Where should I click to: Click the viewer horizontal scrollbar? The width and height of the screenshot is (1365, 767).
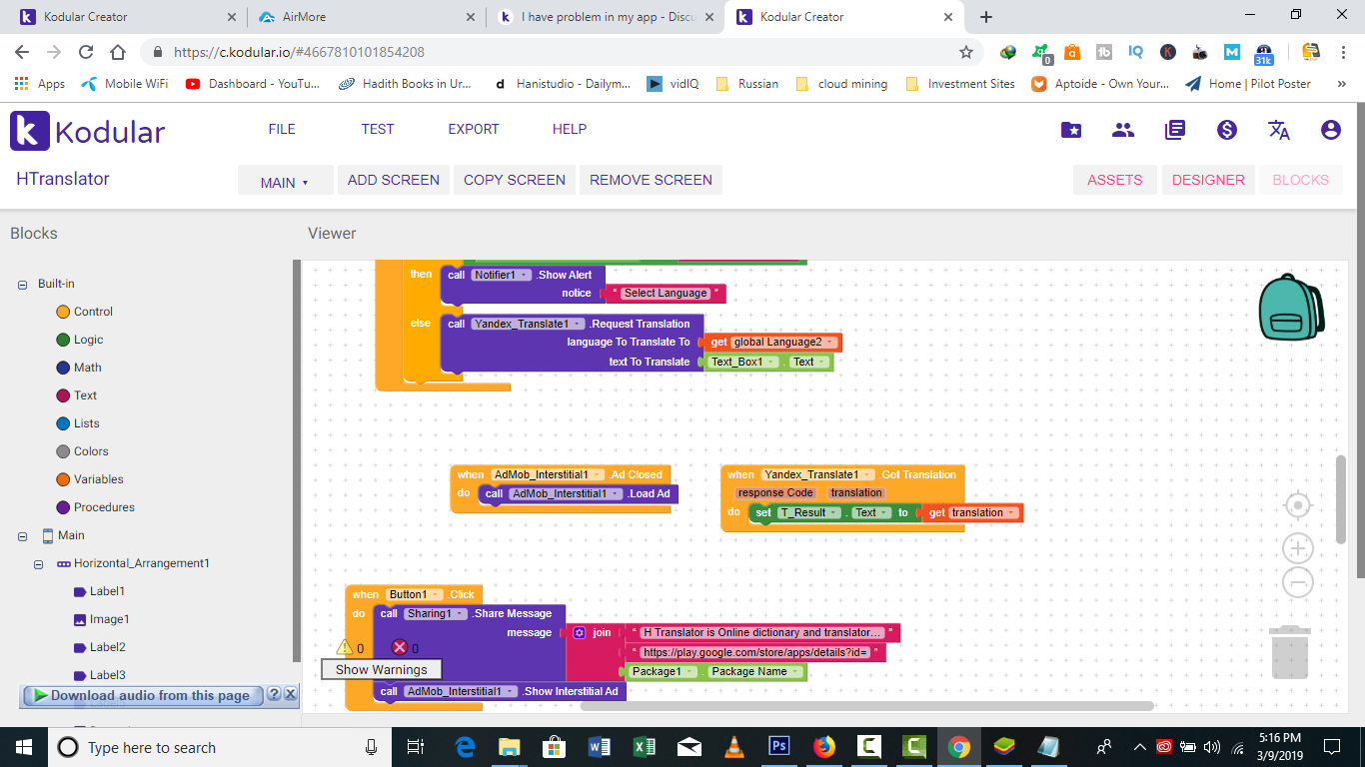click(x=867, y=706)
